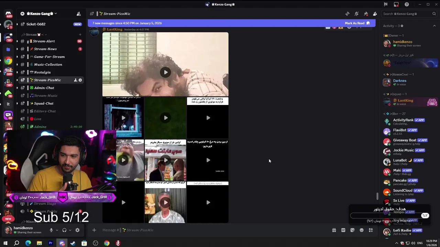The image size is (440, 247).
Task: Click the plus attach button in message box
Action: coord(94,230)
